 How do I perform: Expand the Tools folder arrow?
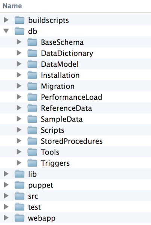19,152
